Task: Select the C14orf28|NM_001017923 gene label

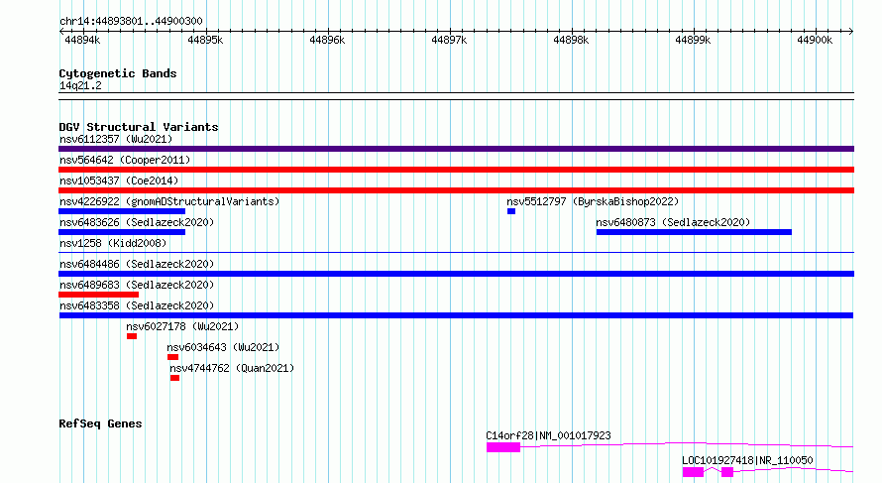Action: (548, 435)
